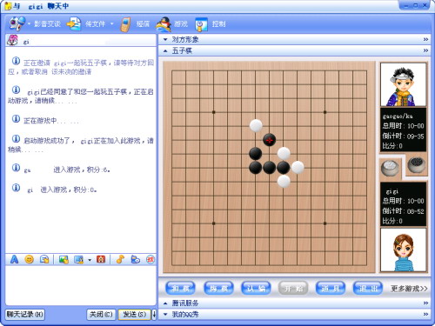Open the smiley emoticon picker
The width and height of the screenshot is (435, 326).
coord(30,259)
